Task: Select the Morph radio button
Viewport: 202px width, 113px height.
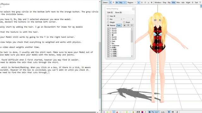Action: [x=124, y=22]
